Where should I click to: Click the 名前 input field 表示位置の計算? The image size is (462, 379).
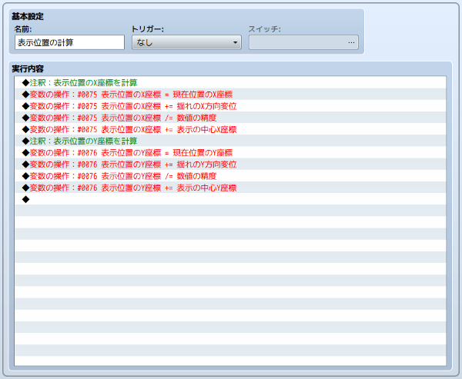69,42
